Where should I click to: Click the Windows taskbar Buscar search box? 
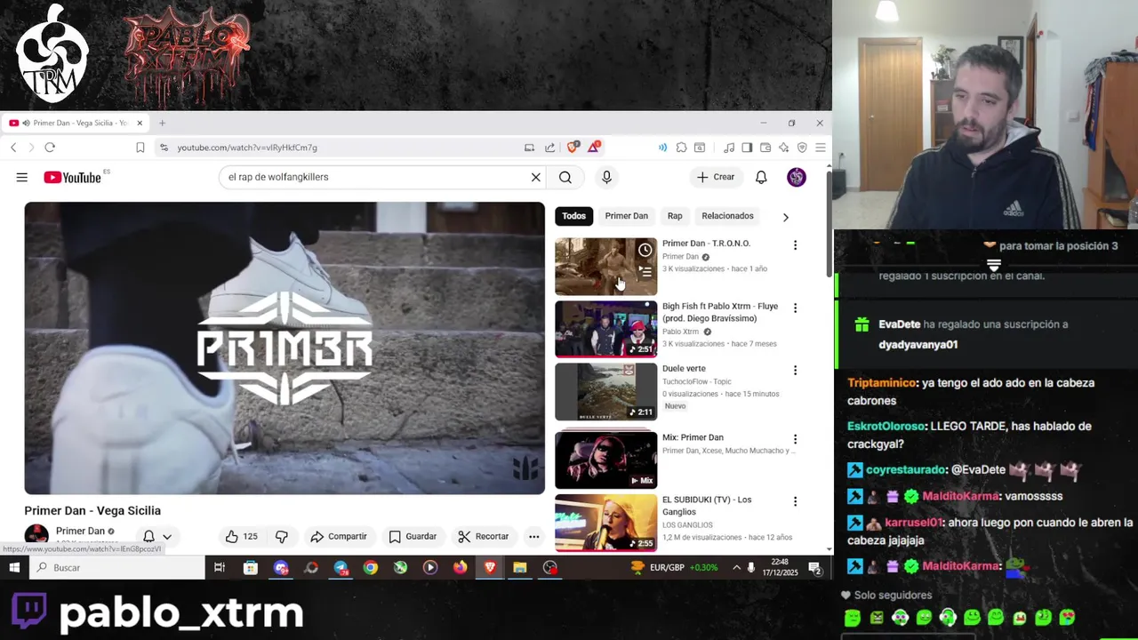pyautogui.click(x=117, y=567)
